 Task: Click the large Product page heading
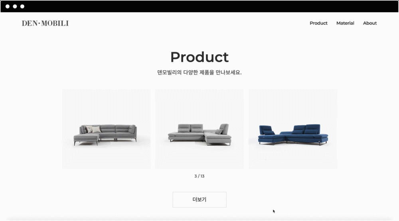coord(199,57)
